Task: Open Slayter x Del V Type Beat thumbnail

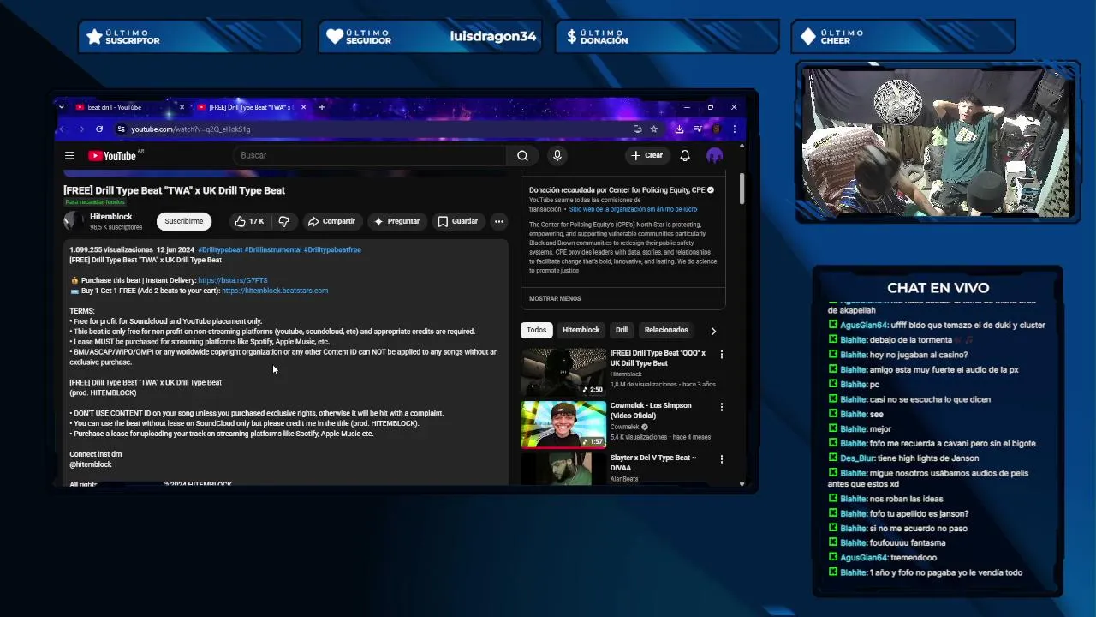Action: [563, 469]
